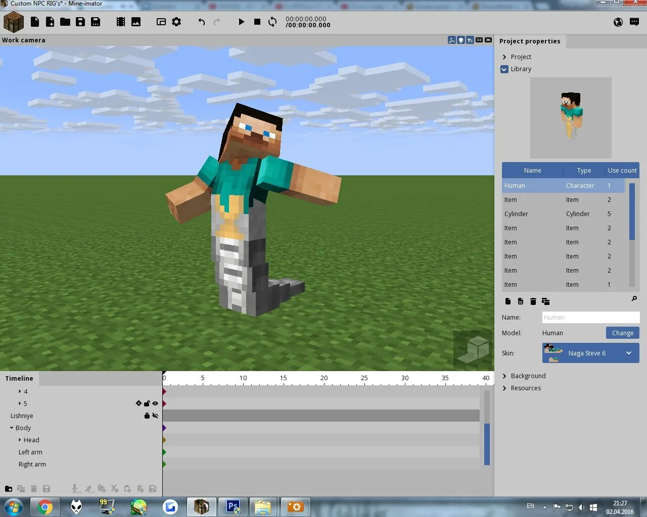Viewport: 647px width, 517px height.
Task: Open the website globe icon
Action: click(618, 22)
